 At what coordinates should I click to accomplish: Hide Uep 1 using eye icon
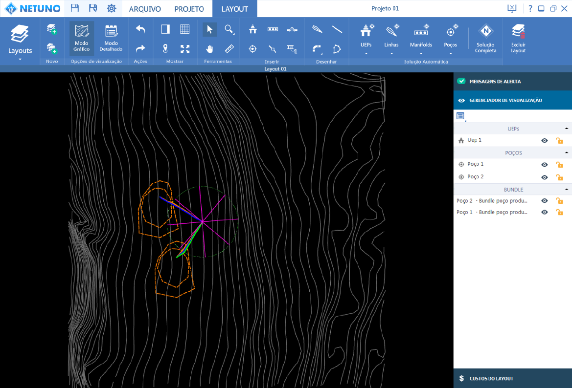click(544, 141)
